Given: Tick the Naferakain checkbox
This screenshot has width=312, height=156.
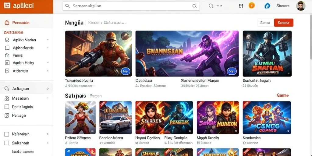Looking at the screenshot, I should [x=7, y=134].
